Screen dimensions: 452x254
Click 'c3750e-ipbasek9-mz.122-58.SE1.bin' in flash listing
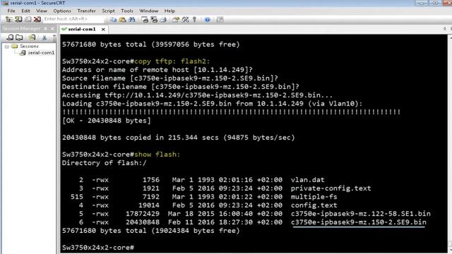click(x=361, y=214)
